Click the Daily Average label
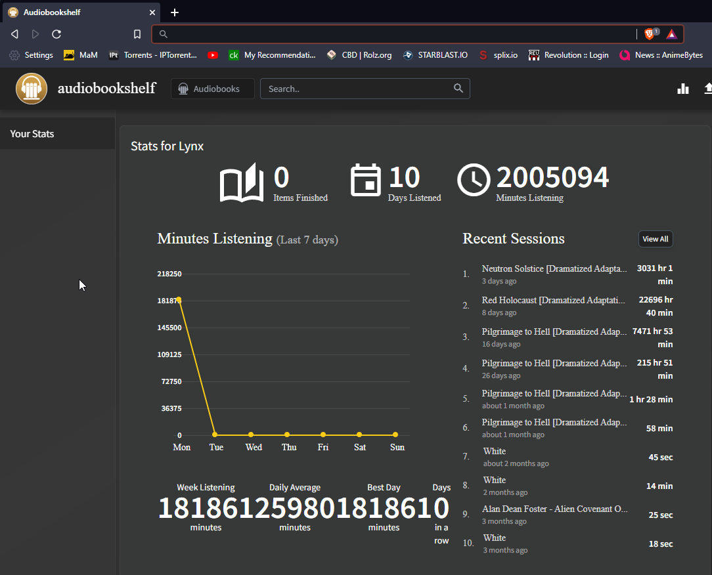Screen dimensions: 712x575 pyautogui.click(x=295, y=488)
